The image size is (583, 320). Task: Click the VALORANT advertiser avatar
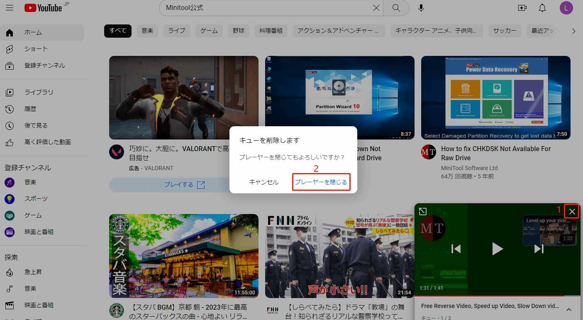click(x=117, y=152)
